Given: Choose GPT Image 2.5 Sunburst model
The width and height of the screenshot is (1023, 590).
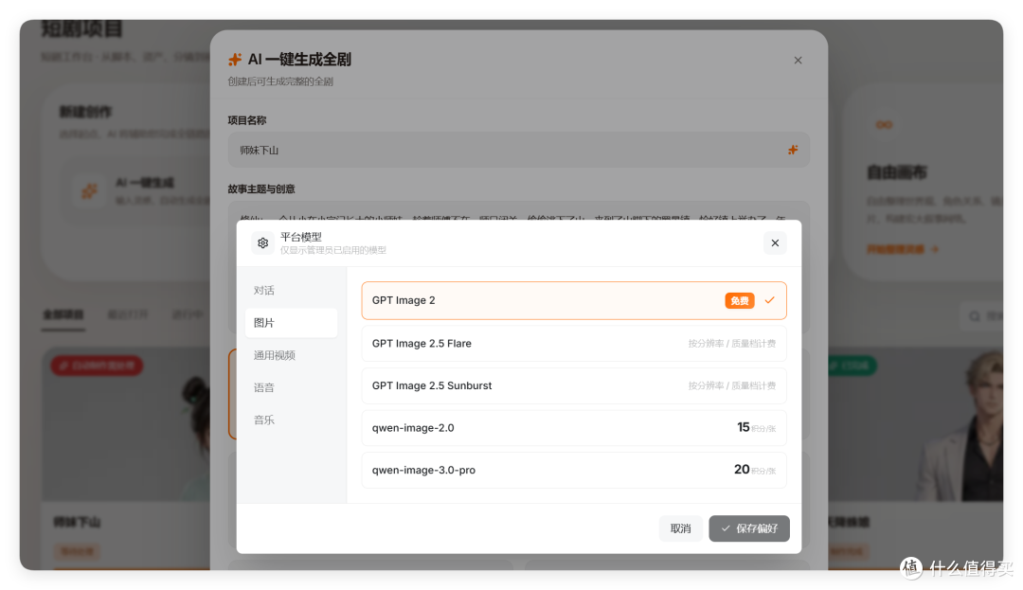Looking at the screenshot, I should (x=574, y=386).
